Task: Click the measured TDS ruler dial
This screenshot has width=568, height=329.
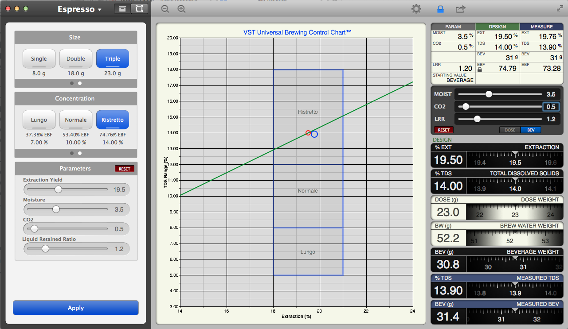Action: (515, 290)
